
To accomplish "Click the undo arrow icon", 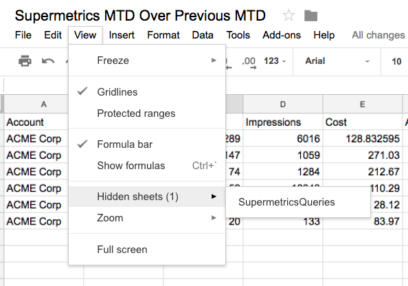I will (x=48, y=61).
